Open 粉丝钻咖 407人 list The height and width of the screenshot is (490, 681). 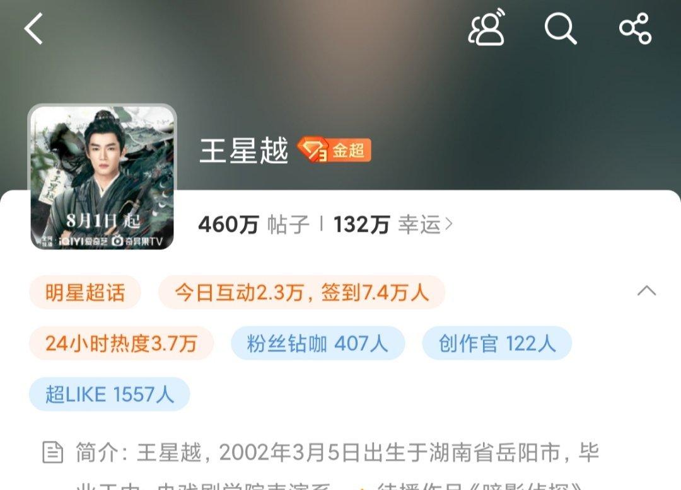tap(317, 343)
